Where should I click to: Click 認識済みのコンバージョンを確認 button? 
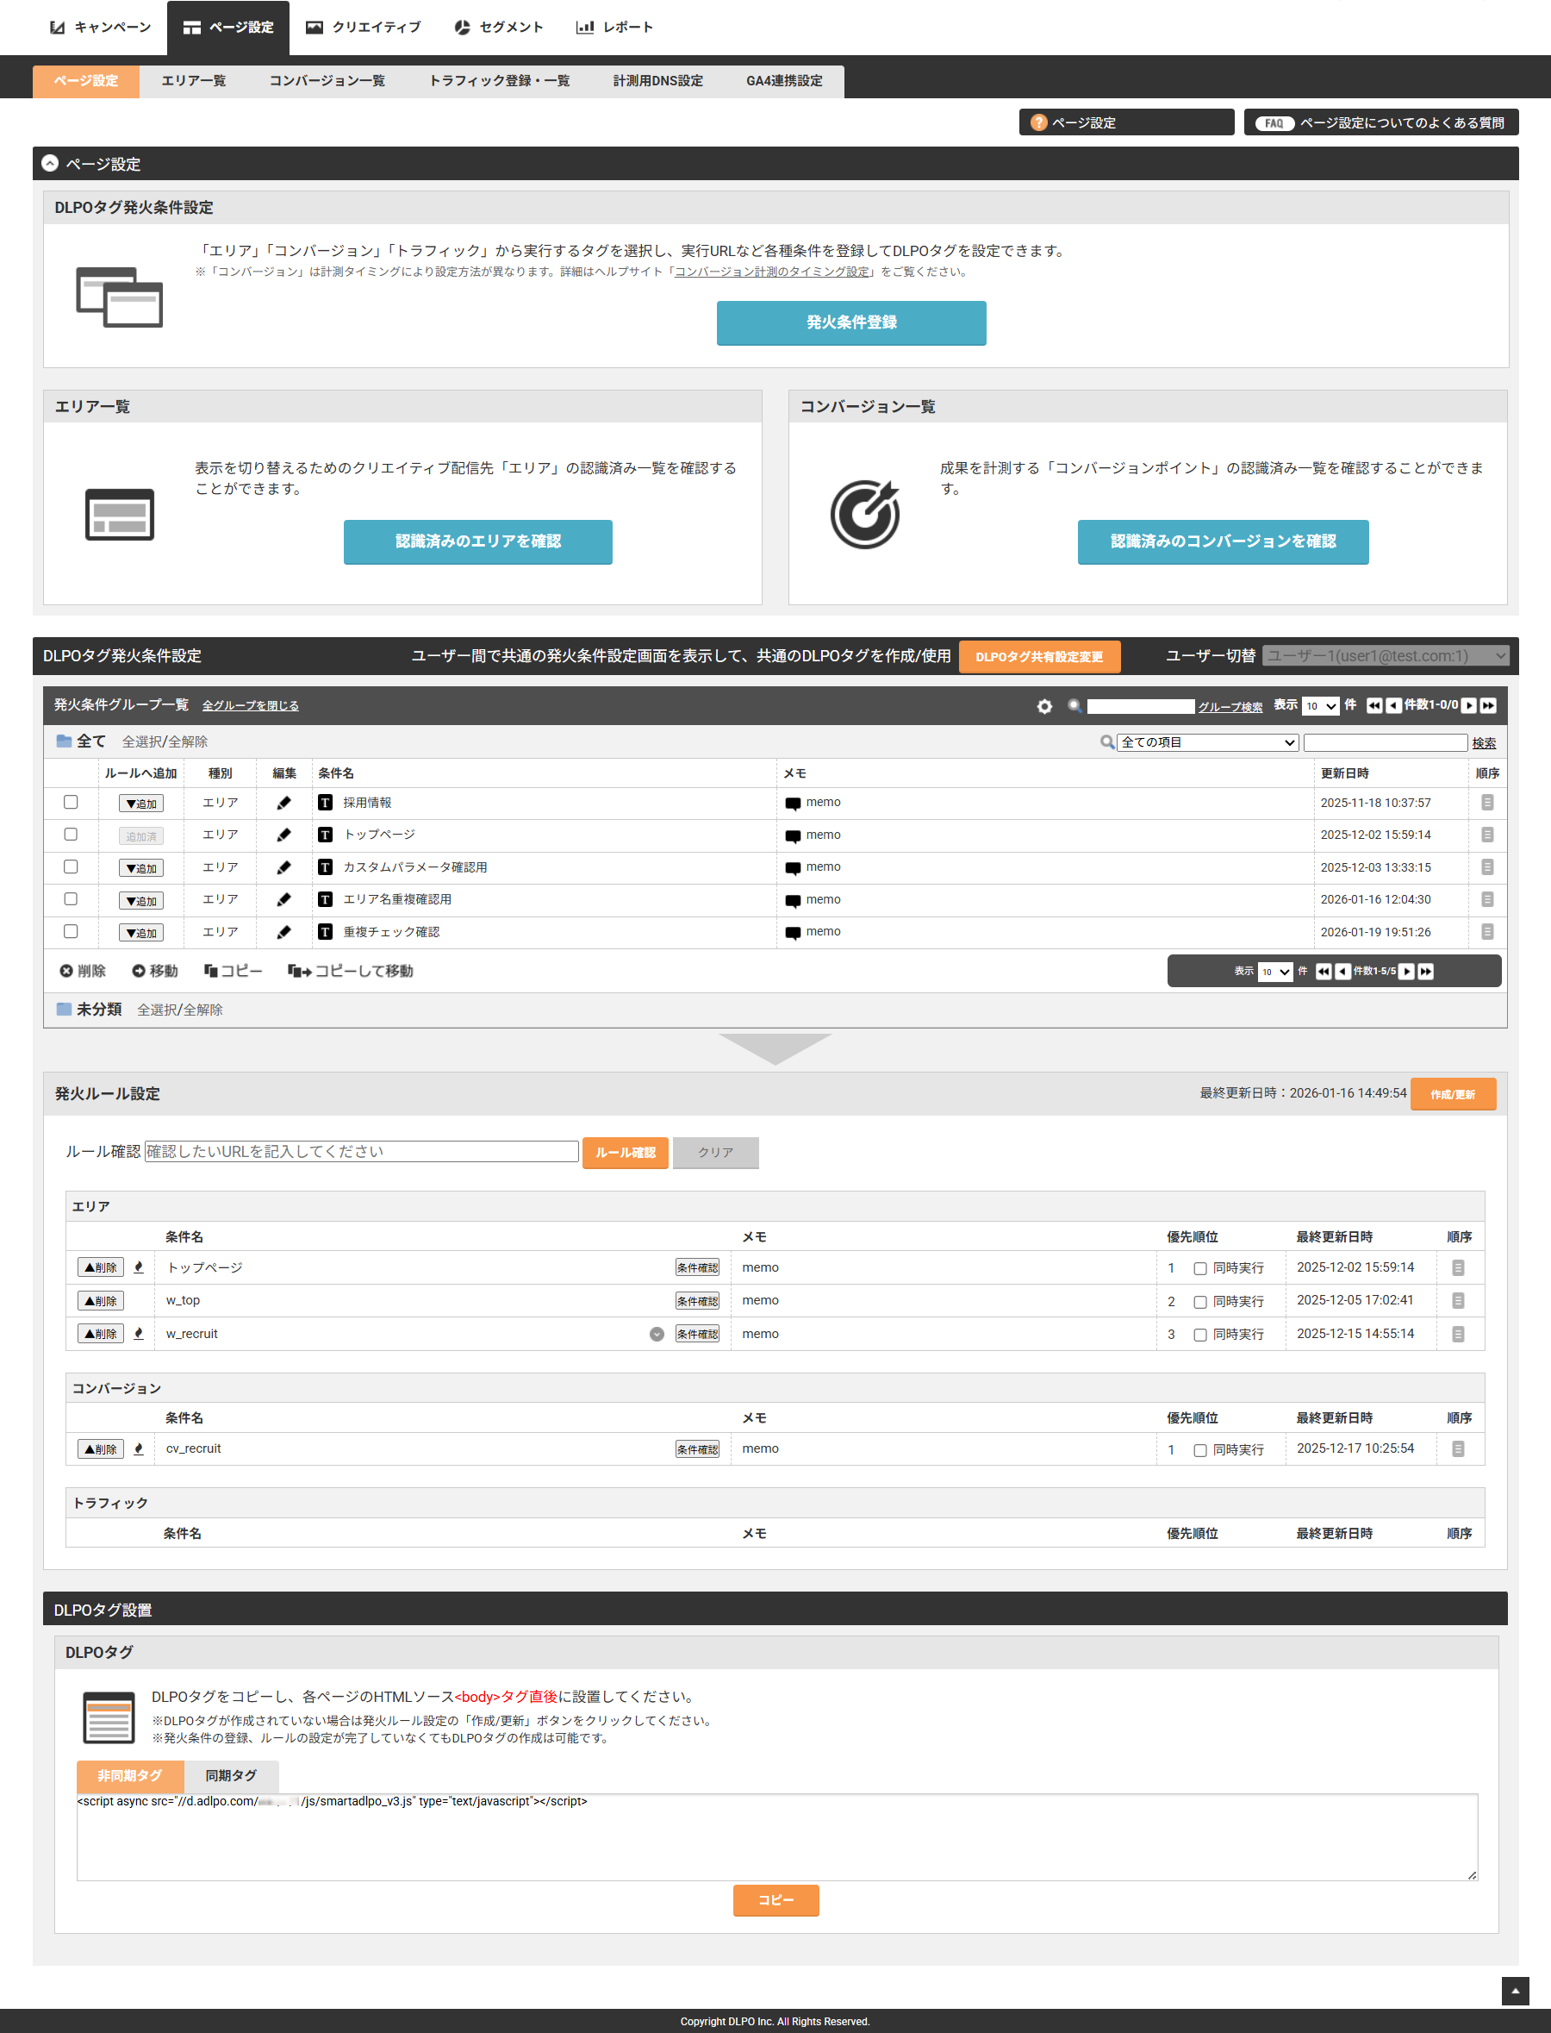point(1224,541)
